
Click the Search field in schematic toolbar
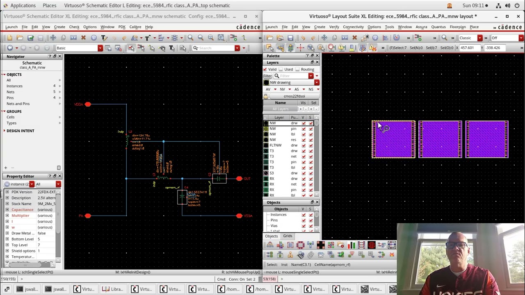(213, 48)
